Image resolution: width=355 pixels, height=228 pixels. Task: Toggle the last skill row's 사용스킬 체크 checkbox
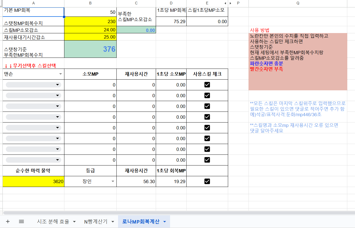coord(207,160)
